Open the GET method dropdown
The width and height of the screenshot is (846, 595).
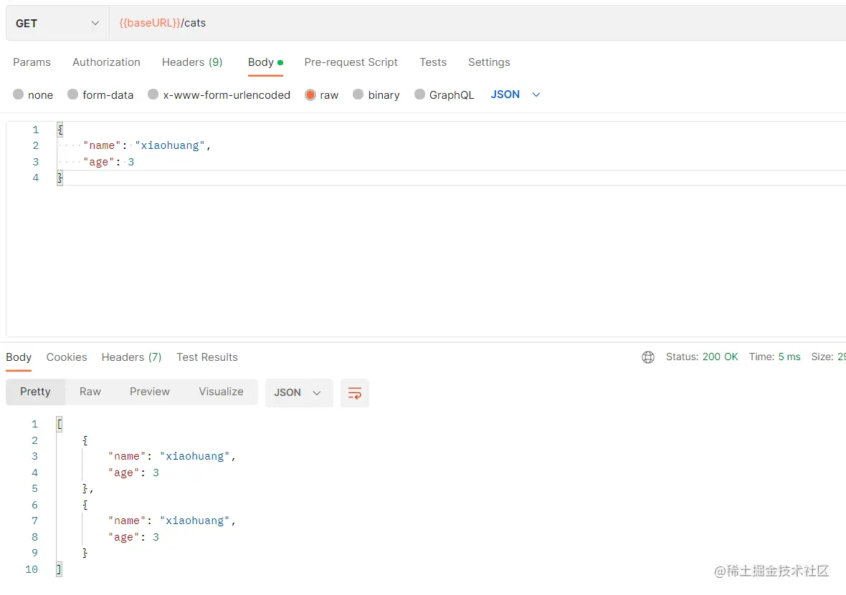point(57,24)
